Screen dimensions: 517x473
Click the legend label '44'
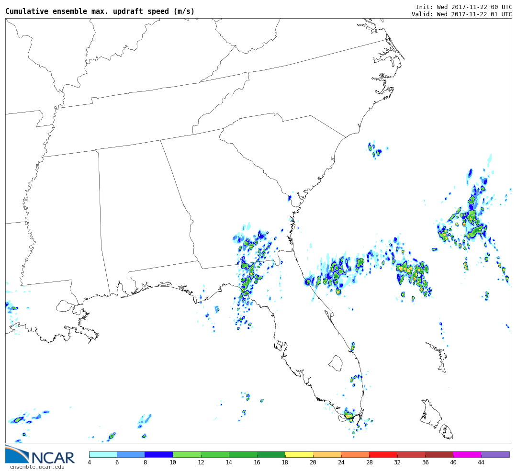coord(481,462)
